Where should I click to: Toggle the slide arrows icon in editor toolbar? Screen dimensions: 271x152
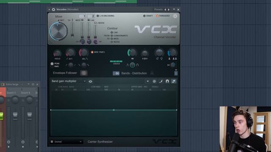174,81
